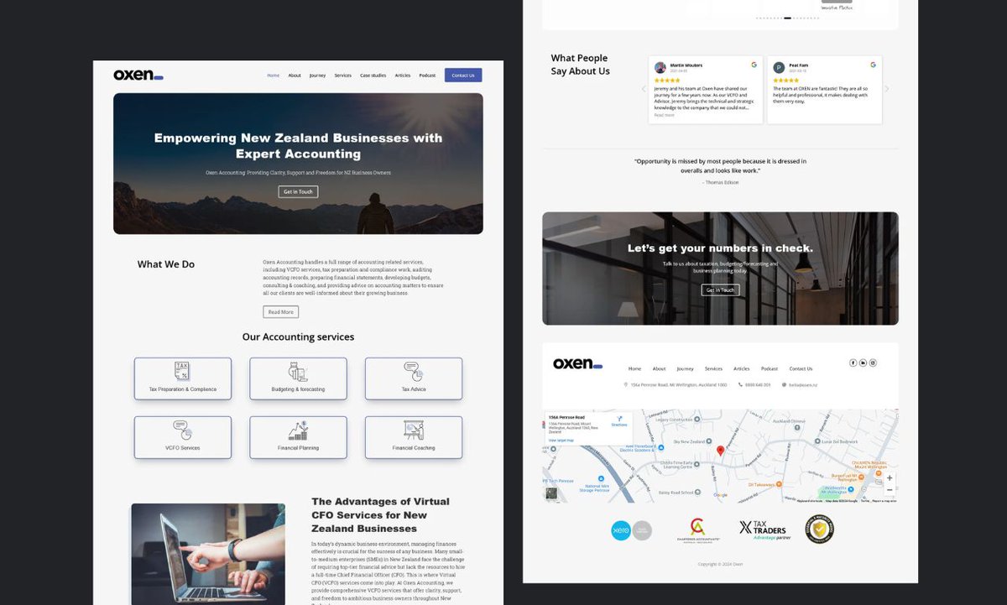Open the Tax Advice service icon
This screenshot has height=605, width=1007.
pos(413,373)
